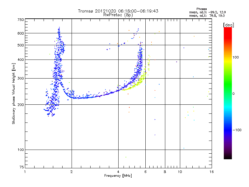Click the "mean, sd,X: 78.5, 18.0" line

pyautogui.click(x=207, y=16)
